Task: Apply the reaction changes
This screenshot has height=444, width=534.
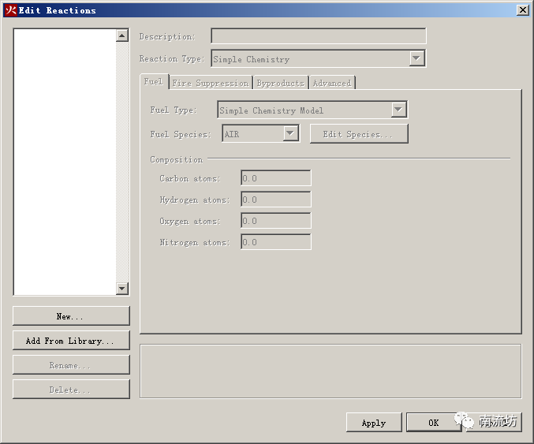Action: [x=374, y=423]
